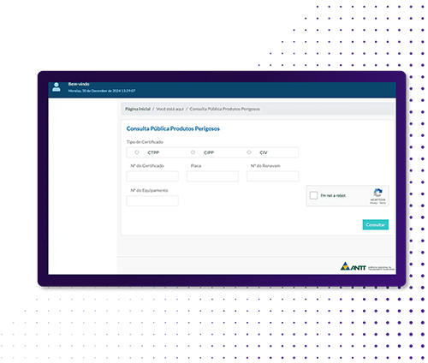Click the user profile avatar icon
The image size is (428, 363).
click(56, 87)
